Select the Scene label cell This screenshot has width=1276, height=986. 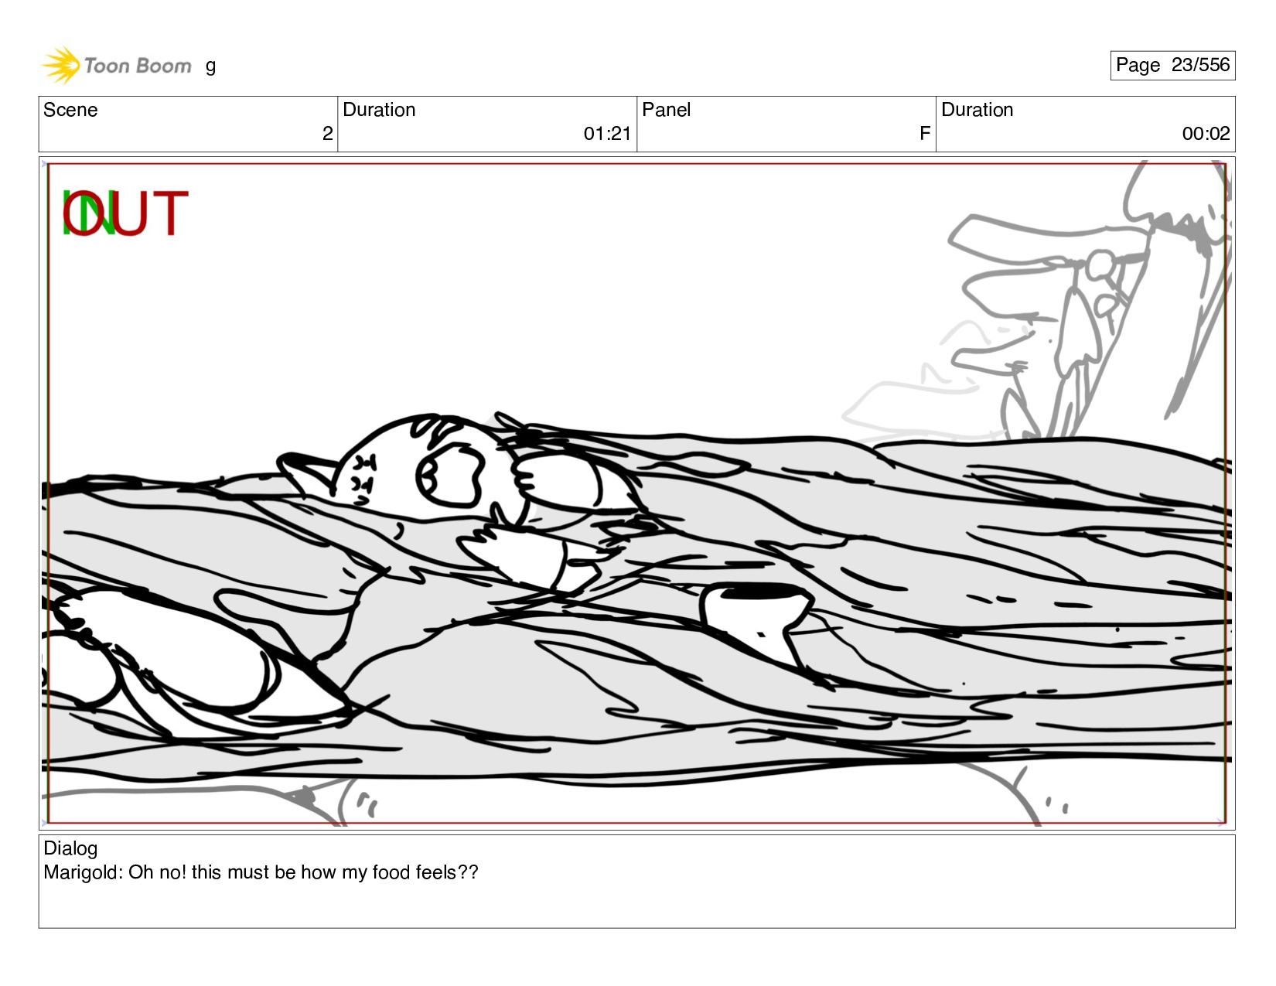188,124
